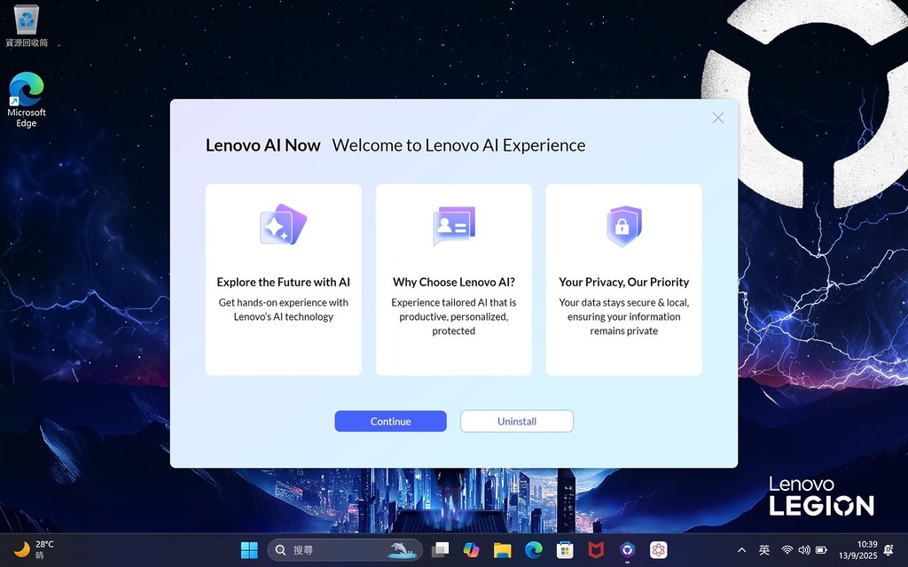Click the shield lock icon on the privacy card

pyautogui.click(x=623, y=226)
